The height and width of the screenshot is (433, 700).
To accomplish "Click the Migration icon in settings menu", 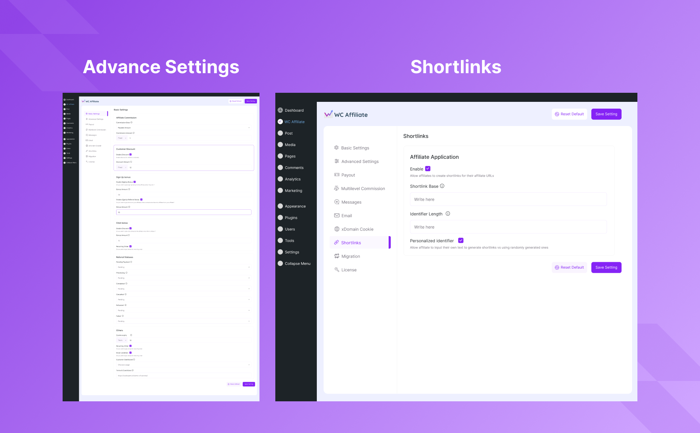I will coord(337,256).
